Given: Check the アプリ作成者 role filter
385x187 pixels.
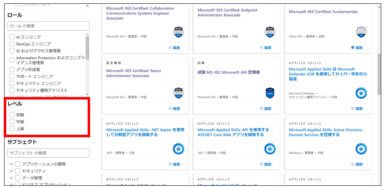Looking at the screenshot, I should tap(12, 70).
